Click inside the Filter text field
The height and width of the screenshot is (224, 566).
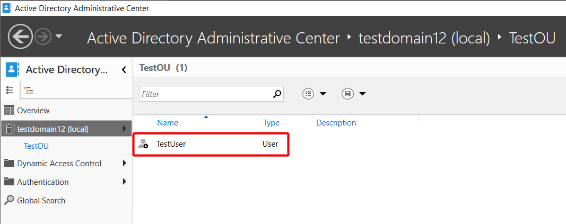click(x=205, y=94)
